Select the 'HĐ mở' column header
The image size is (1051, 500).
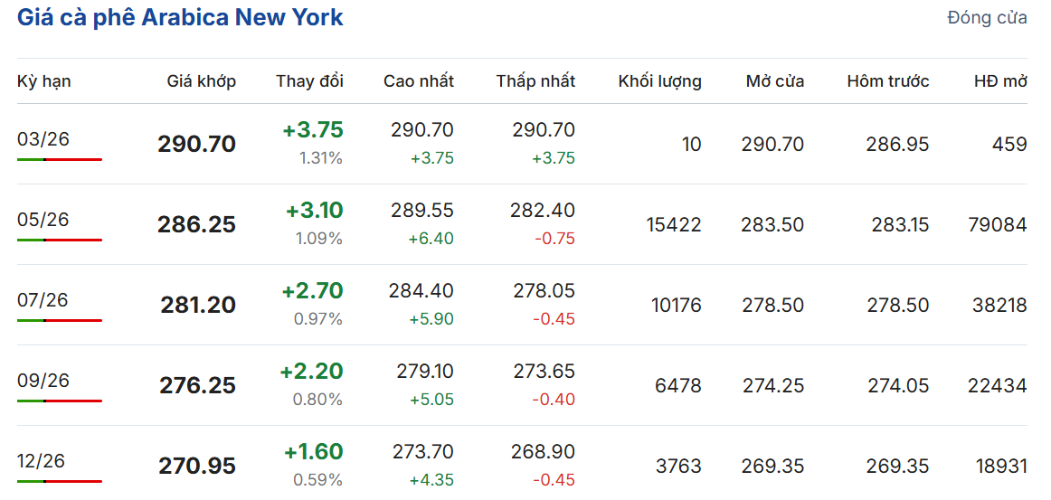pos(1000,81)
